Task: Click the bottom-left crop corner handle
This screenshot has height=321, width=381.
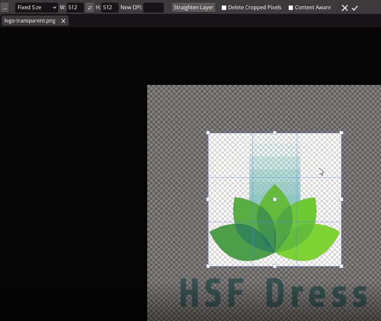Action: pyautogui.click(x=208, y=266)
